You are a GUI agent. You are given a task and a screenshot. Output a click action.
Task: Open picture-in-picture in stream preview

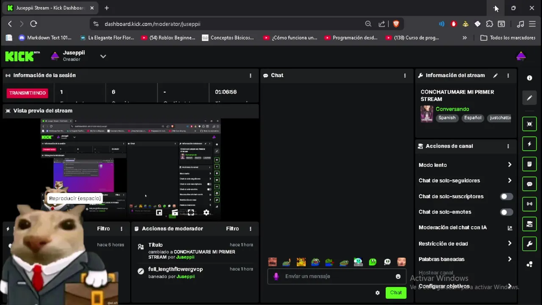(159, 213)
